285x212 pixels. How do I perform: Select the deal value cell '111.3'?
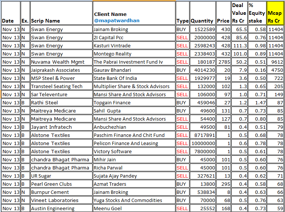pos(239,46)
